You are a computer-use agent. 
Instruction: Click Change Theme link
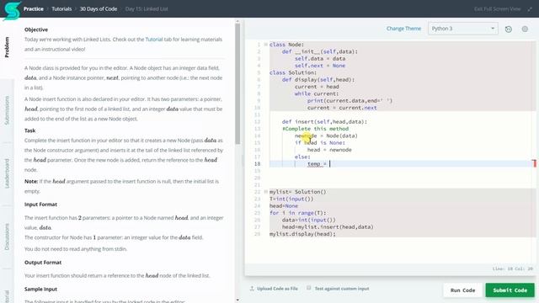coord(403,29)
